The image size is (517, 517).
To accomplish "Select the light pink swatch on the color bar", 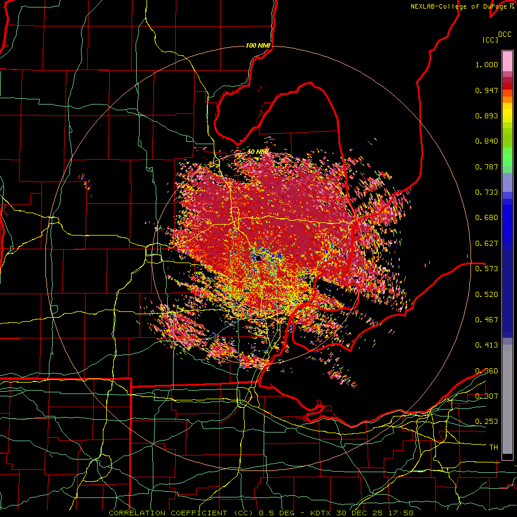I will click(507, 61).
